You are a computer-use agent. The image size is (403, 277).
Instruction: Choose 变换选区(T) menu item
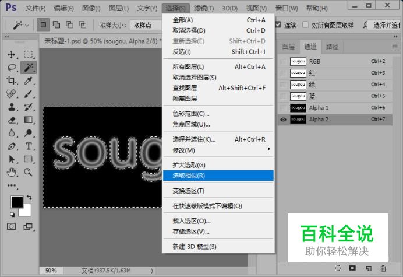pos(218,191)
